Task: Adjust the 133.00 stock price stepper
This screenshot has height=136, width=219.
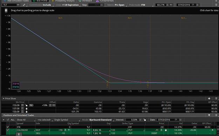Action: tap(22, 112)
